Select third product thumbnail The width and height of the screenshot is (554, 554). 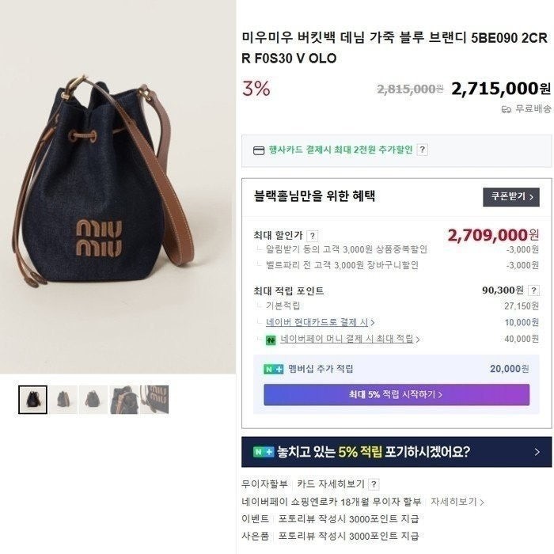click(x=93, y=400)
